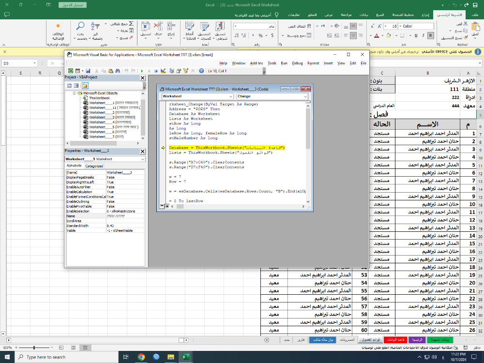The image size is (484, 363).
Task: Click the AutoSum sigma icon in Excel ribbon
Action: (x=131, y=24)
